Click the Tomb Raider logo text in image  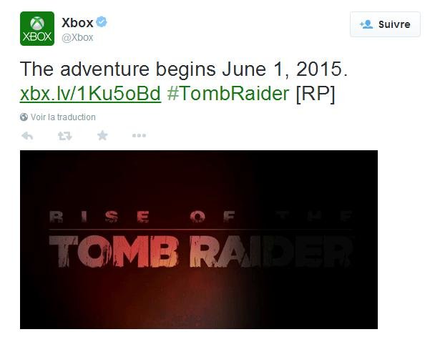coord(201,251)
